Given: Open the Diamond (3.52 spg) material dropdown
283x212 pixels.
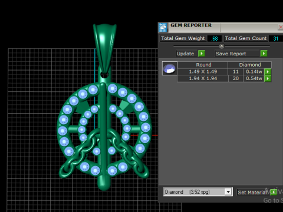Looking at the screenshot, I should [228, 192].
